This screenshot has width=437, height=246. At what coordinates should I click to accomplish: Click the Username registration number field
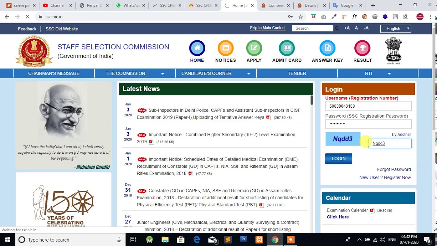click(x=368, y=106)
